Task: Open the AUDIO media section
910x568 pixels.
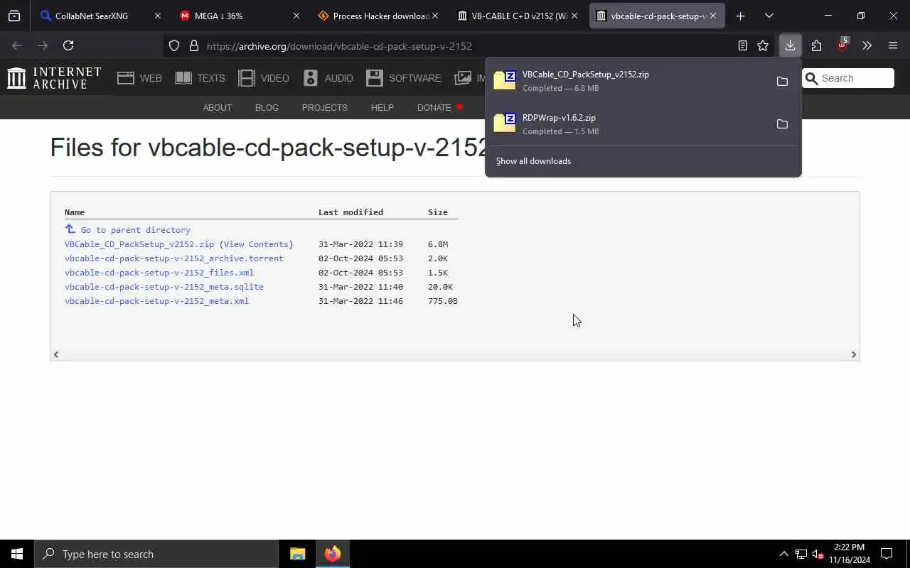Action: (328, 78)
